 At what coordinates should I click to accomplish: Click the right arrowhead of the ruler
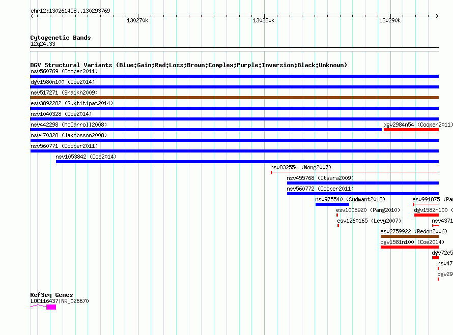point(437,16)
